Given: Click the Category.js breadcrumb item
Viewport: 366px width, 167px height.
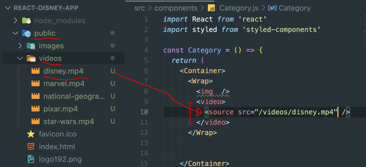Looking at the screenshot, I should (x=239, y=8).
